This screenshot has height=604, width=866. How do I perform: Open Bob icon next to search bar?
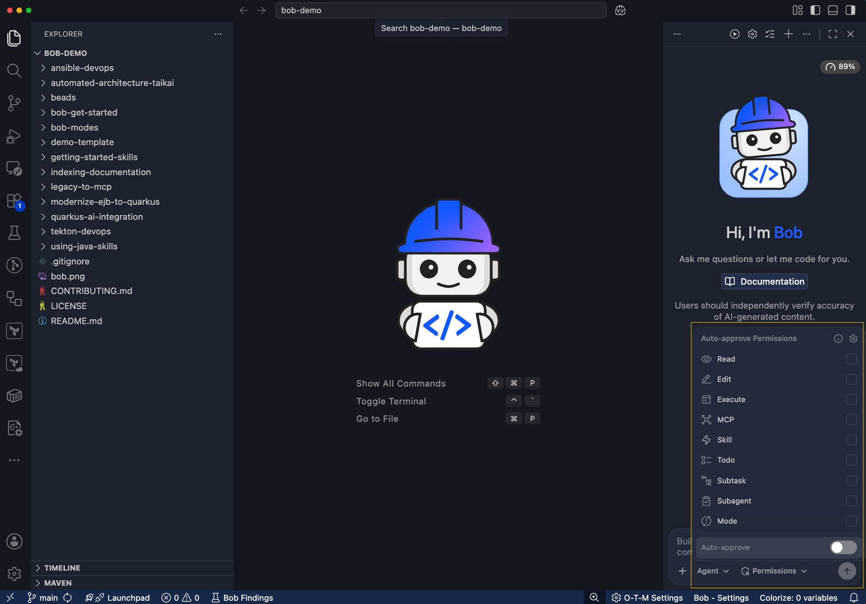pyautogui.click(x=621, y=10)
